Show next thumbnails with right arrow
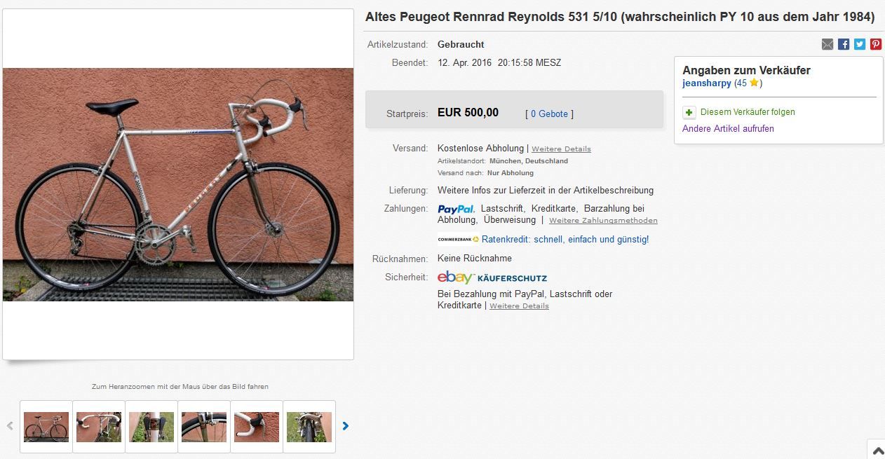This screenshot has height=459, width=885. tap(345, 425)
